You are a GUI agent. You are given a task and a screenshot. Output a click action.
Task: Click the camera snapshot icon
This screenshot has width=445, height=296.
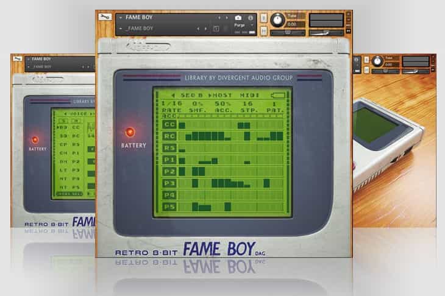pyautogui.click(x=238, y=18)
